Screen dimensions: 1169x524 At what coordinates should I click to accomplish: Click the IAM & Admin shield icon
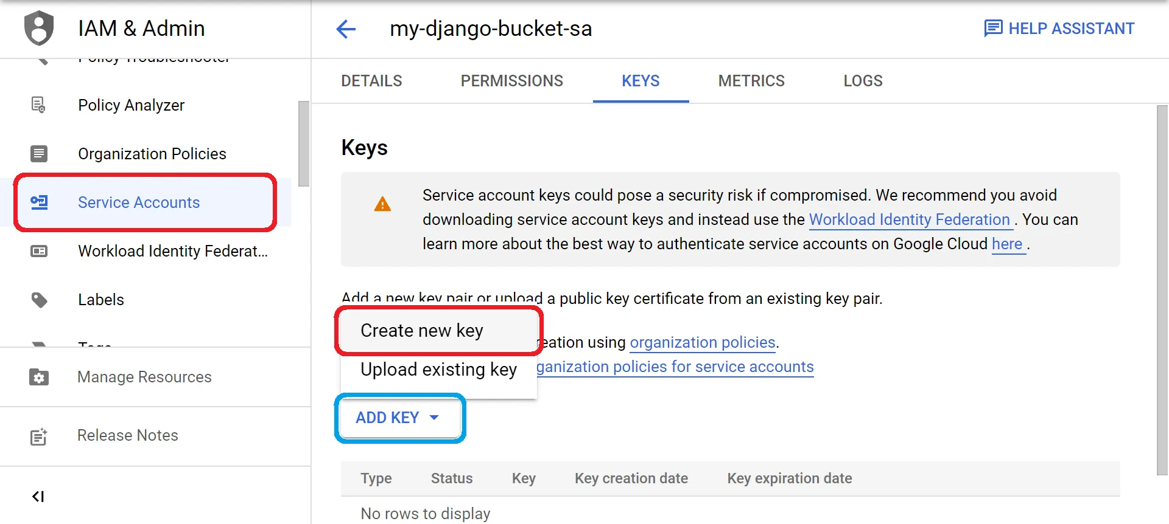(x=39, y=28)
